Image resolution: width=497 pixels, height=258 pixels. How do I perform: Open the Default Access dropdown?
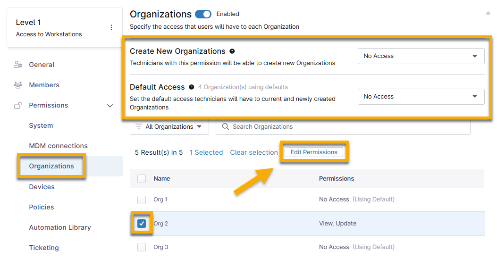point(421,97)
